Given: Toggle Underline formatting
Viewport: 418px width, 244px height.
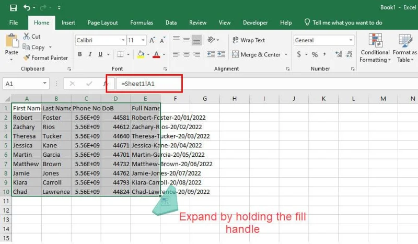Looking at the screenshot, I should (x=100, y=54).
